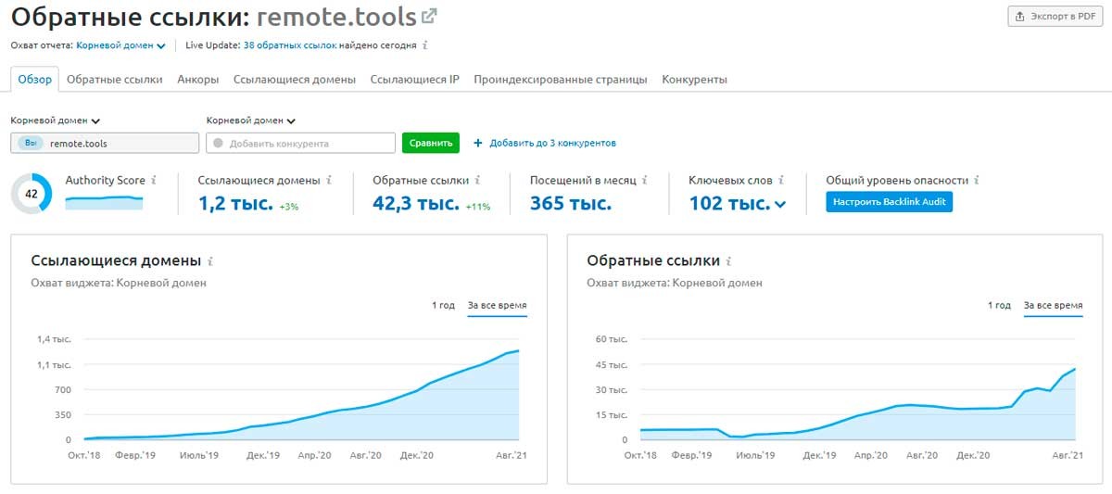Show Ключевых слов info icon
The height and width of the screenshot is (494, 1112).
(x=781, y=180)
